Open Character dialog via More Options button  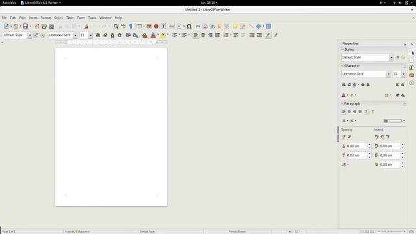point(404,66)
